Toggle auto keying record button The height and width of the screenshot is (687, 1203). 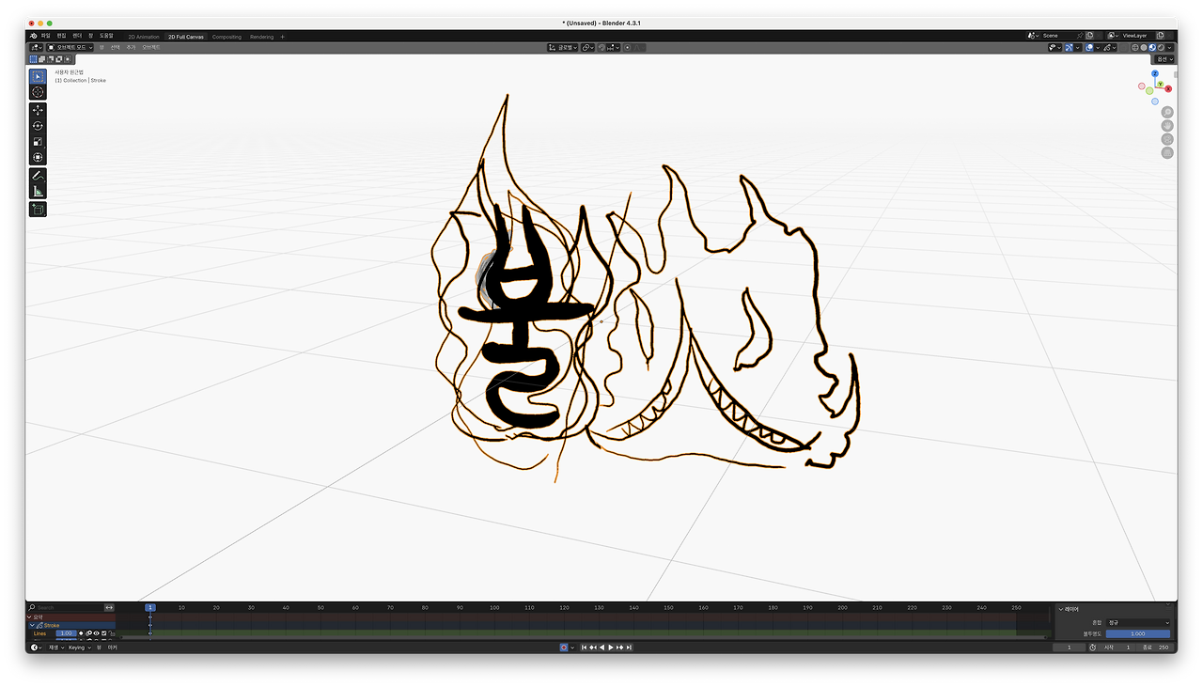[564, 648]
